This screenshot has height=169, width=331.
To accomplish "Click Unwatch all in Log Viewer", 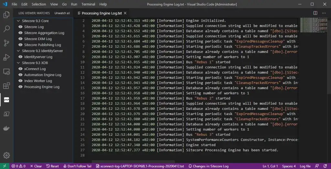I will (x=62, y=13).
